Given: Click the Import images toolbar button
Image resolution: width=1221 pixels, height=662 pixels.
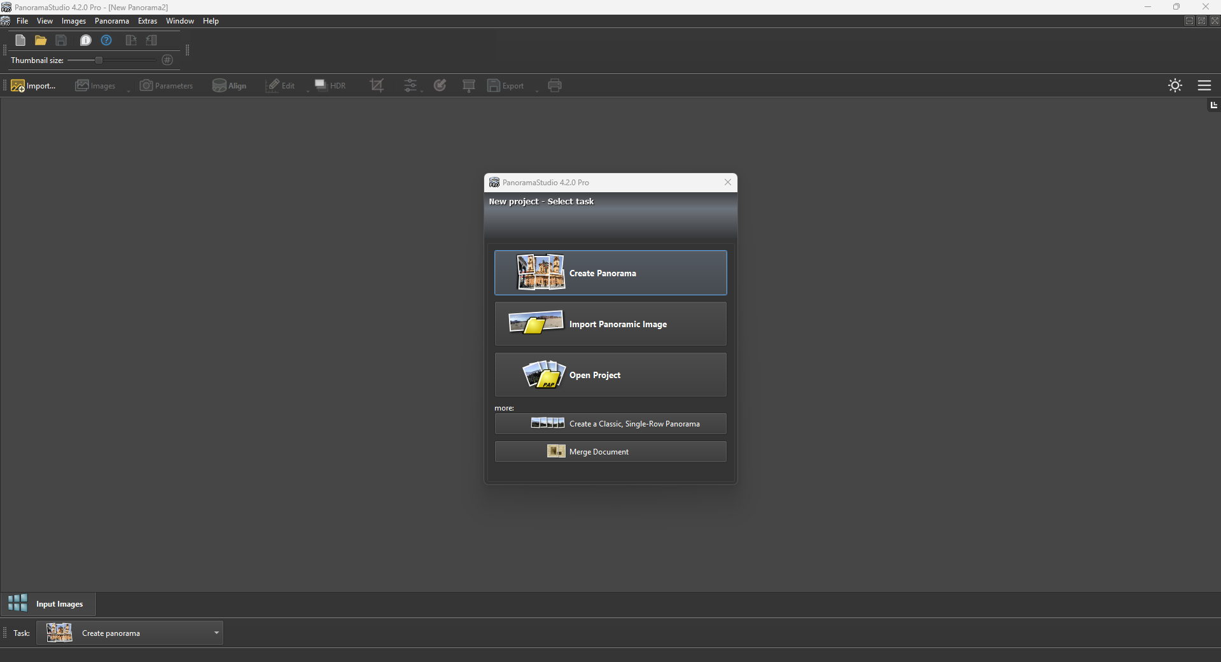Looking at the screenshot, I should coord(34,86).
